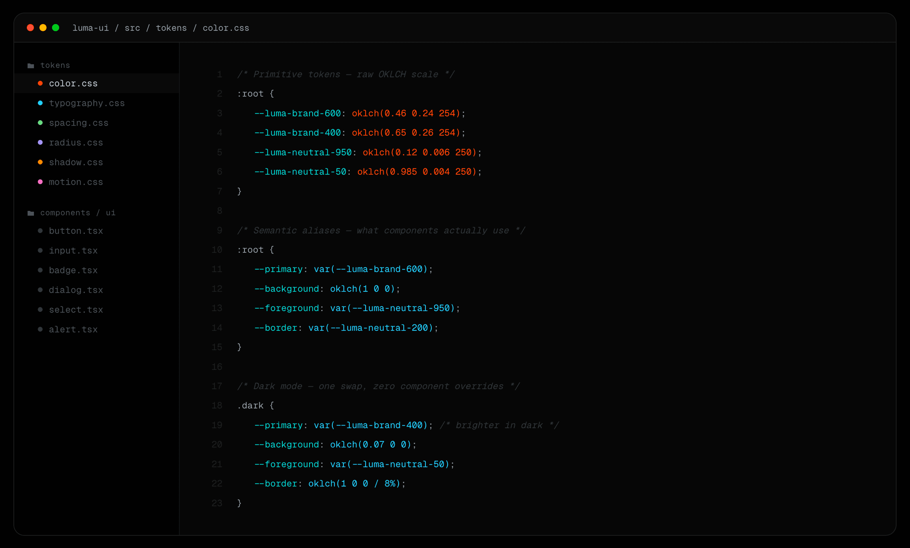The image size is (910, 548).
Task: Select alert.tsx in the file tree
Action: coord(73,329)
